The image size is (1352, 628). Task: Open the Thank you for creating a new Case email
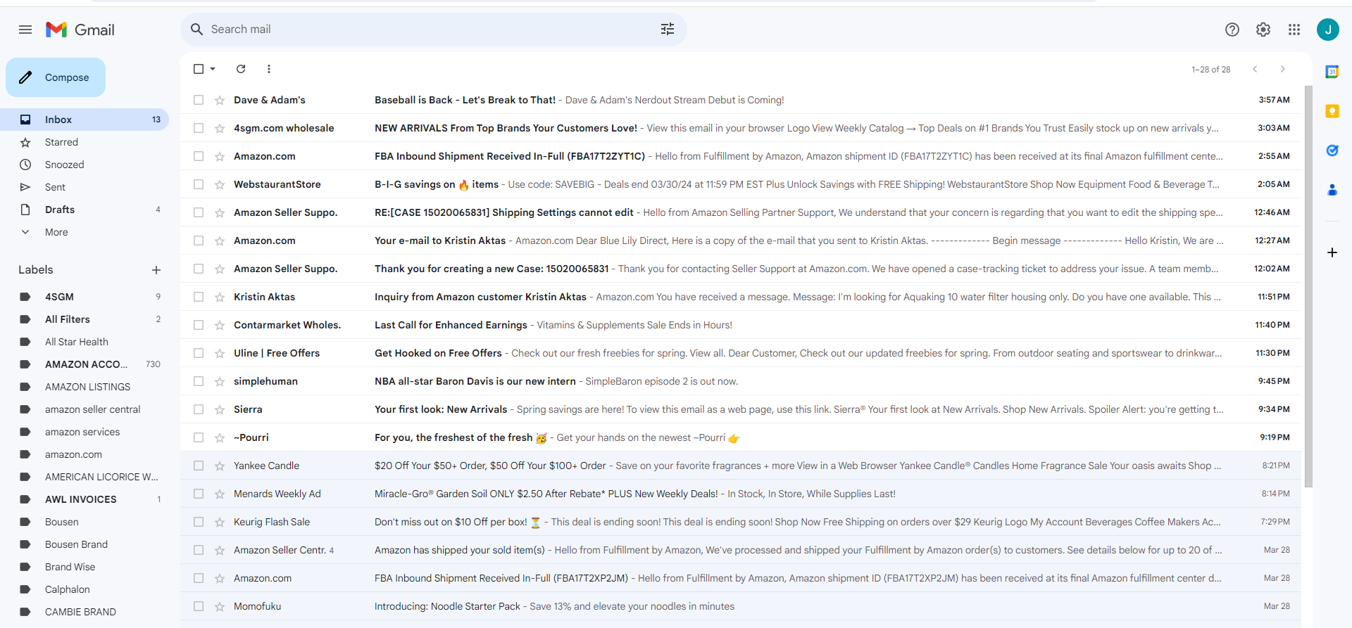[741, 269]
